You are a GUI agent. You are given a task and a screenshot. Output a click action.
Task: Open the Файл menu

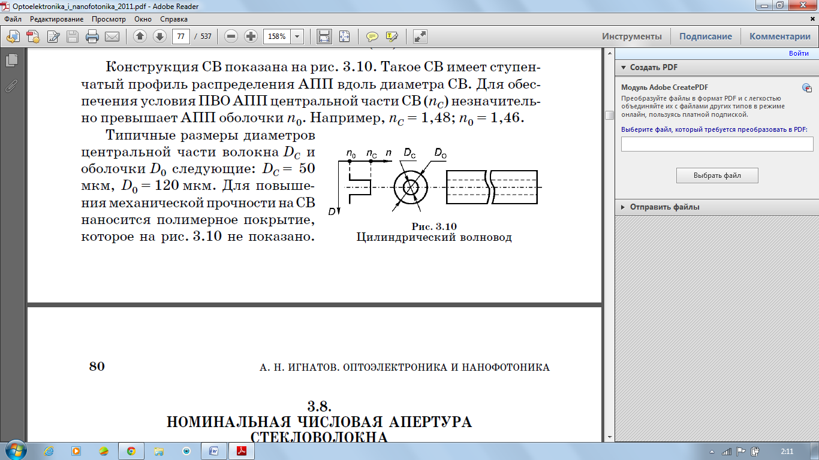tap(13, 19)
